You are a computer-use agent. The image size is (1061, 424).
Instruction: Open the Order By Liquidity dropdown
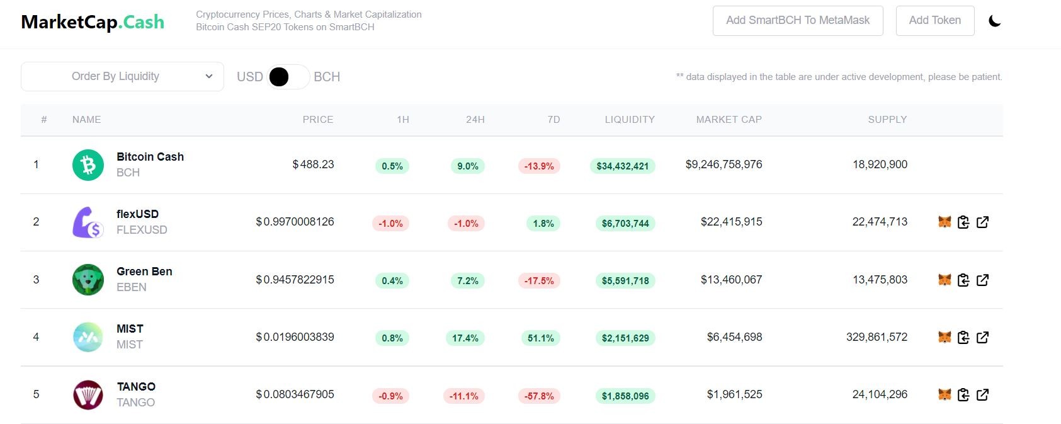(122, 76)
